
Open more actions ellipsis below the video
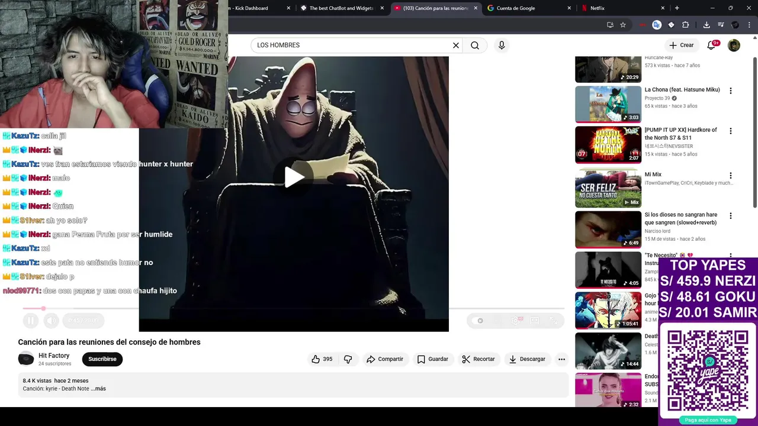pos(561,359)
